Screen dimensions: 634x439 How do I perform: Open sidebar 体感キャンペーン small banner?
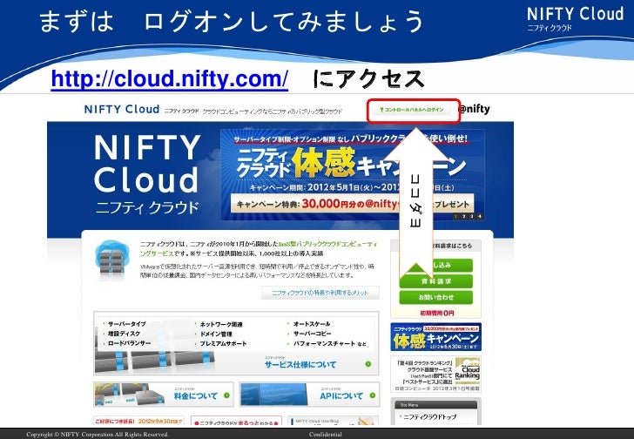click(x=435, y=337)
